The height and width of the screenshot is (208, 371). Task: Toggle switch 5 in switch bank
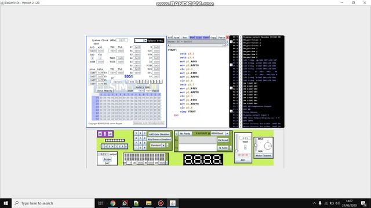point(110,146)
